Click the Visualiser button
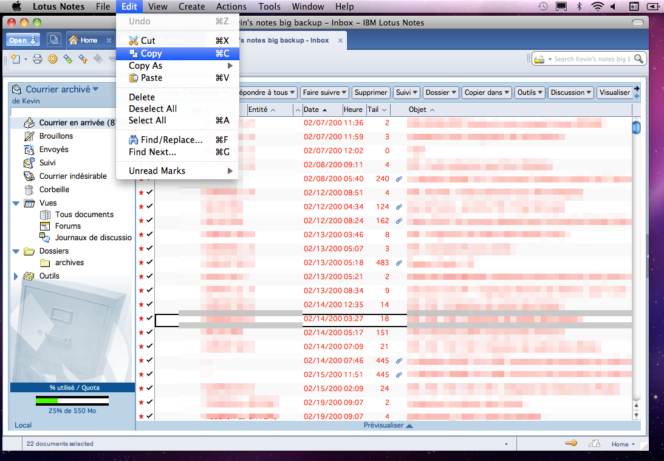 tap(615, 92)
